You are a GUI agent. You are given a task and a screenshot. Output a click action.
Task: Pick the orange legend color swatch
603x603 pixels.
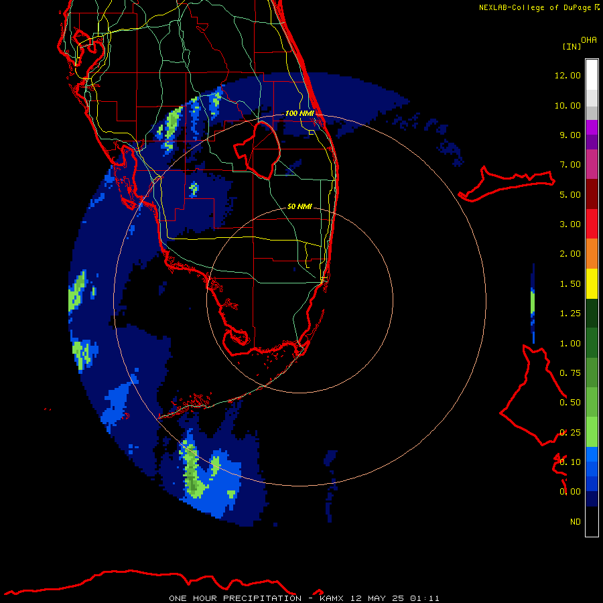click(592, 254)
